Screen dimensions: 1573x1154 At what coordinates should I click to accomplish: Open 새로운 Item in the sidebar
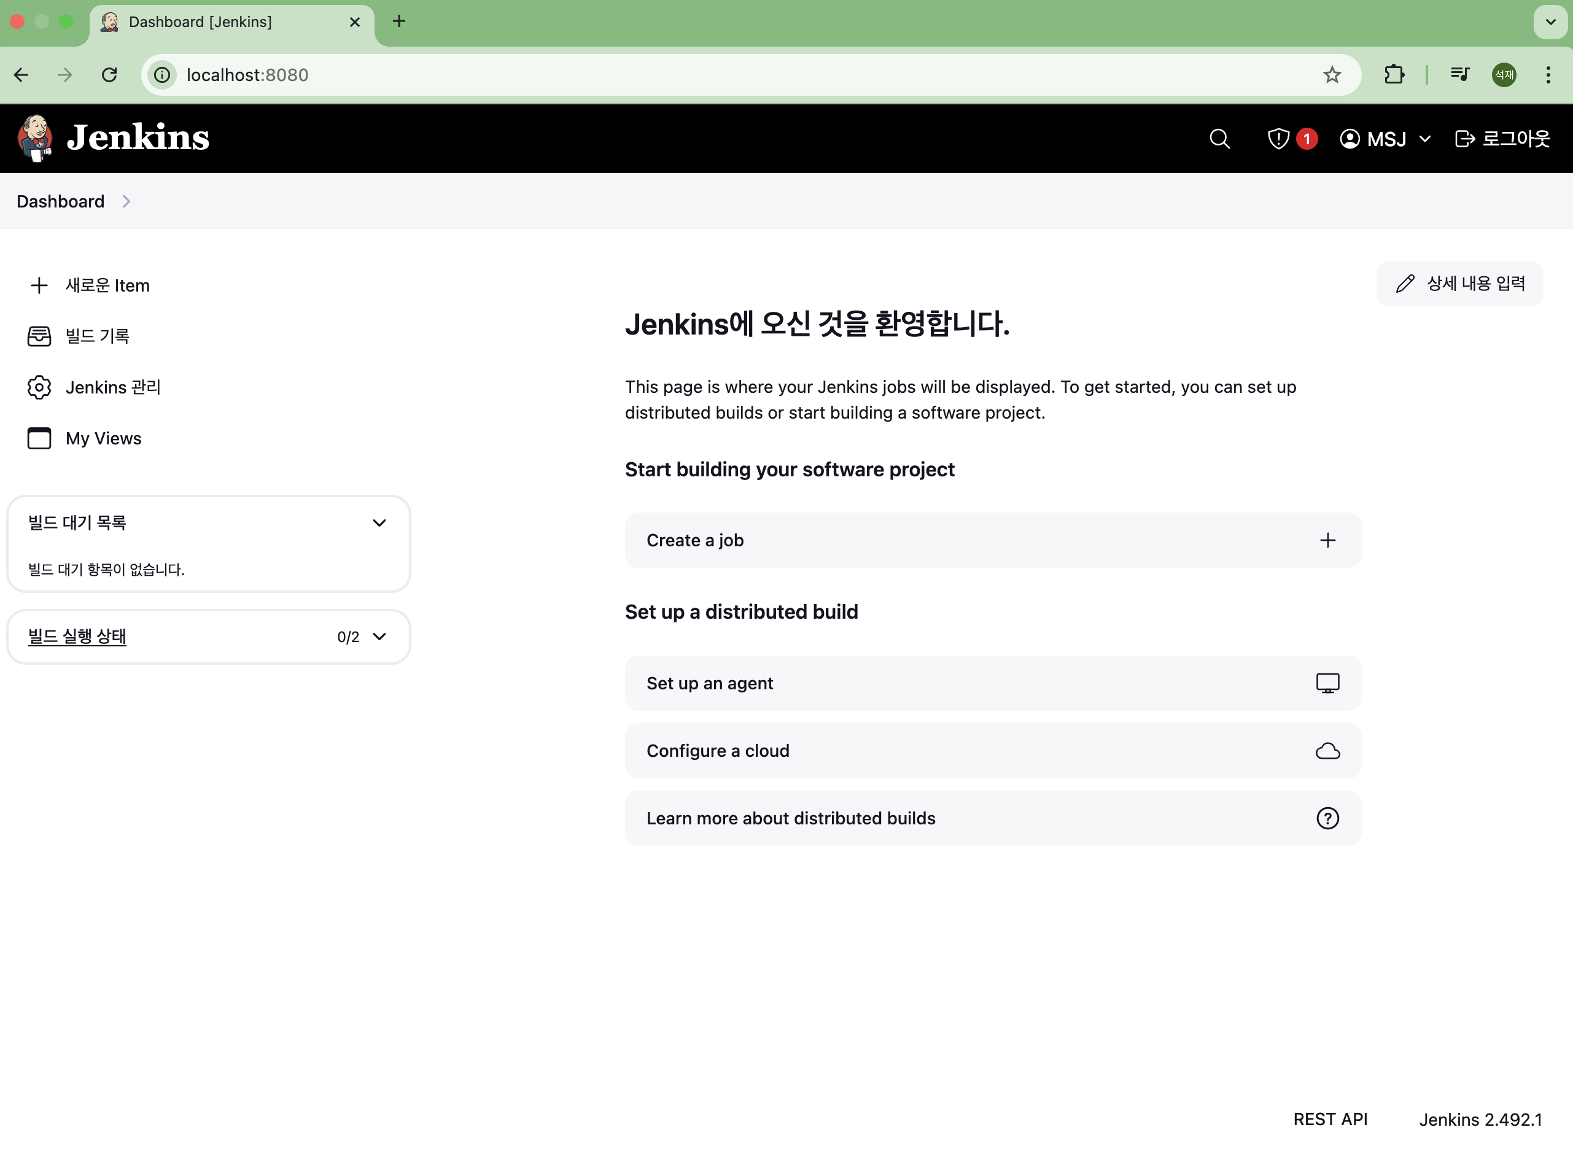click(x=106, y=285)
